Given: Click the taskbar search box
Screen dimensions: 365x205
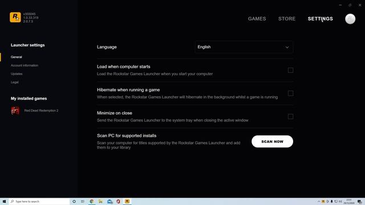Looking at the screenshot, I should (x=39, y=202).
